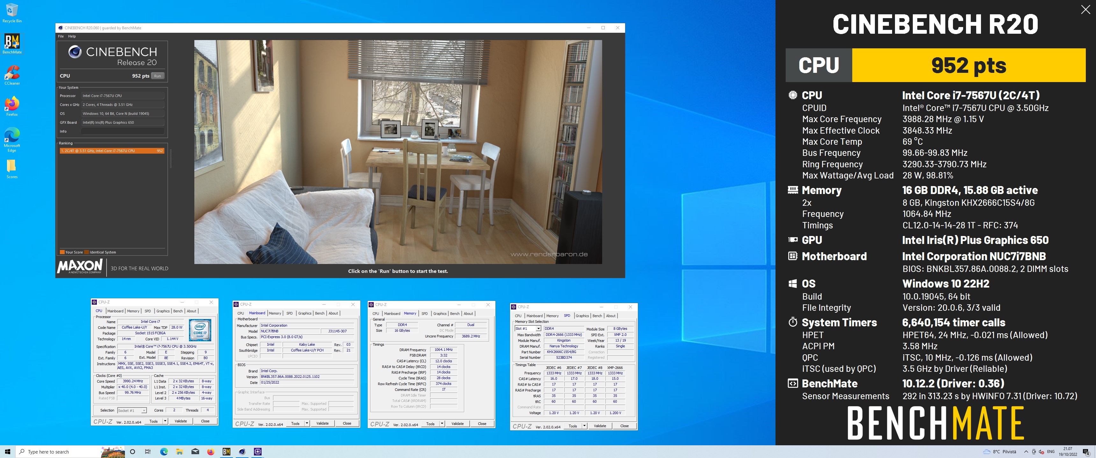
Task: Select CPU tab in the Memory CPU-Z window
Action: [376, 314]
